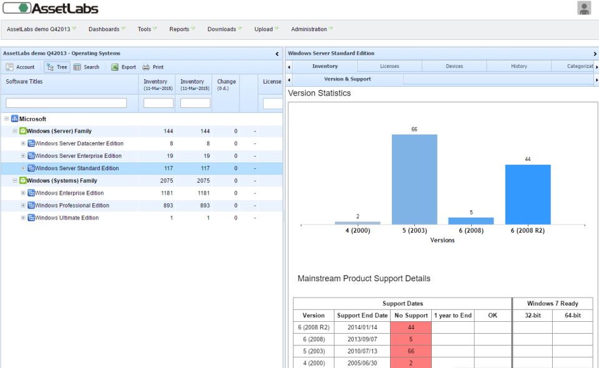Click the Windows Server Datacenter Edition icon
The image size is (599, 368).
[x=31, y=143]
